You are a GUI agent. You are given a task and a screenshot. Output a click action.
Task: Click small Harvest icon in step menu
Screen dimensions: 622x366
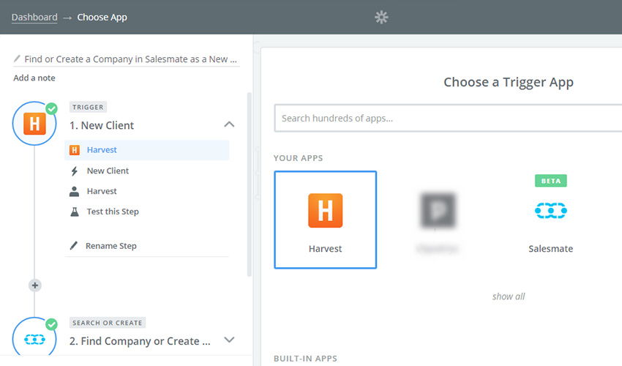click(75, 150)
